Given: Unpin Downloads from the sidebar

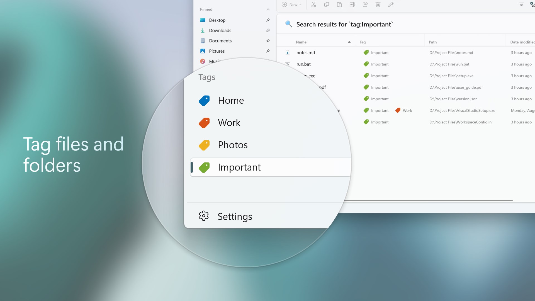Looking at the screenshot, I should (268, 30).
